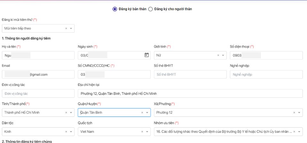The width and height of the screenshot is (307, 143).
Task: Clear the Mũi tiêm tiếp theo selection
Action: pyautogui.click(x=66, y=28)
